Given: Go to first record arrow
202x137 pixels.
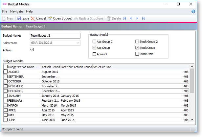Looking at the screenshot, I should [124, 18].
